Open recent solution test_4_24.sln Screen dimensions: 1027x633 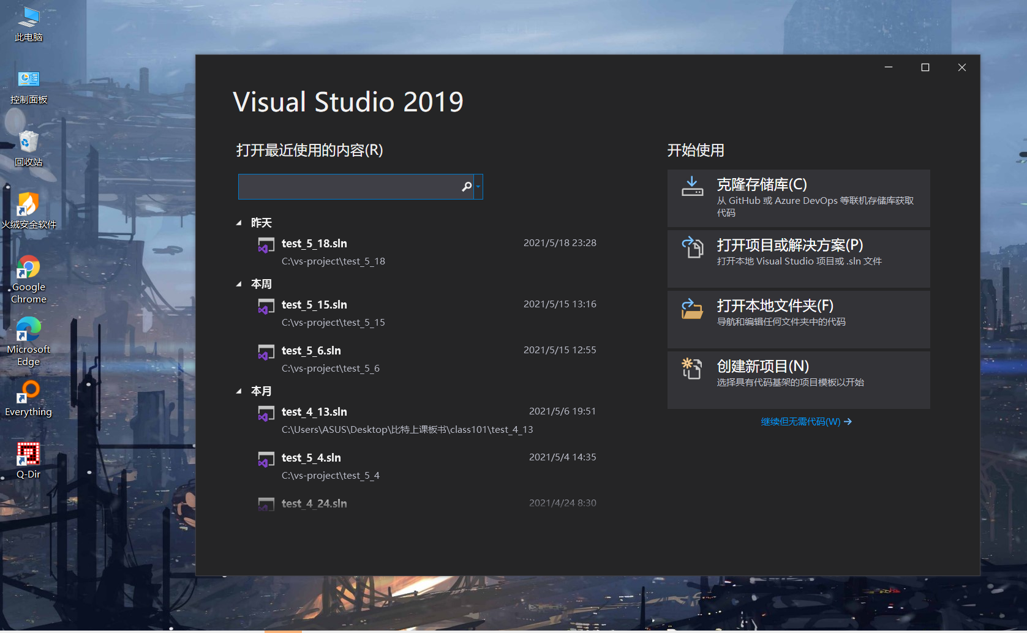[314, 504]
